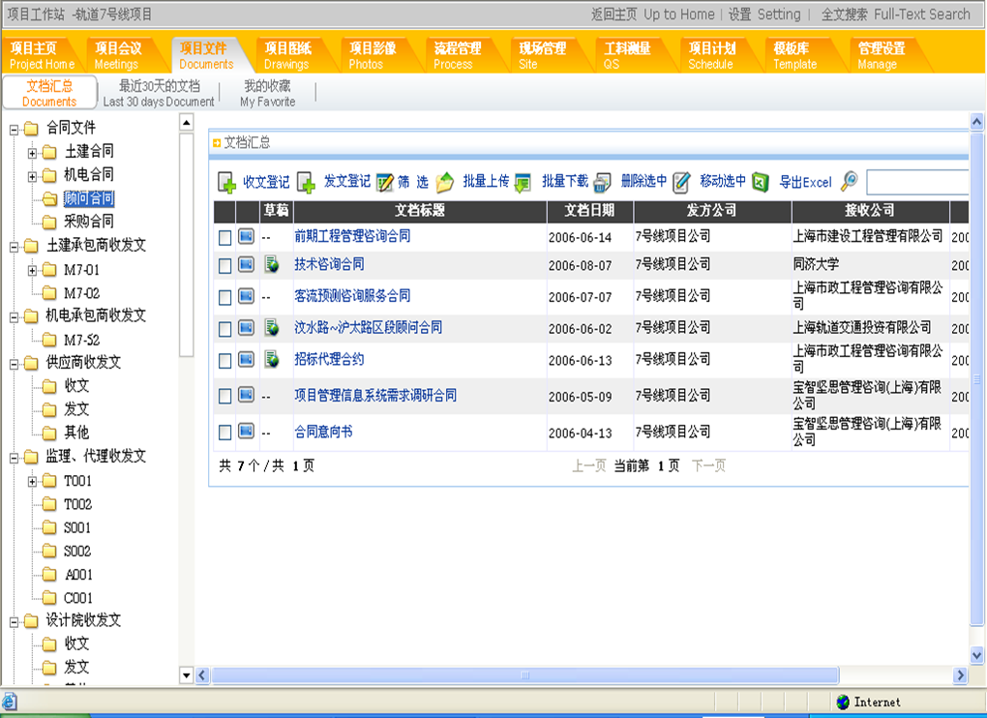987x718 pixels.
Task: Click the trash bin icon beside 删除选中
Action: (x=602, y=183)
